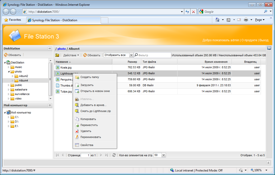This screenshot has width=275, height=175.
Task: Click IE Refresh arrows button
Action: 187,12
